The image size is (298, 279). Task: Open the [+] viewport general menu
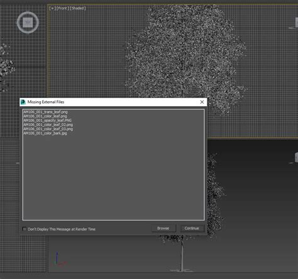[52, 8]
